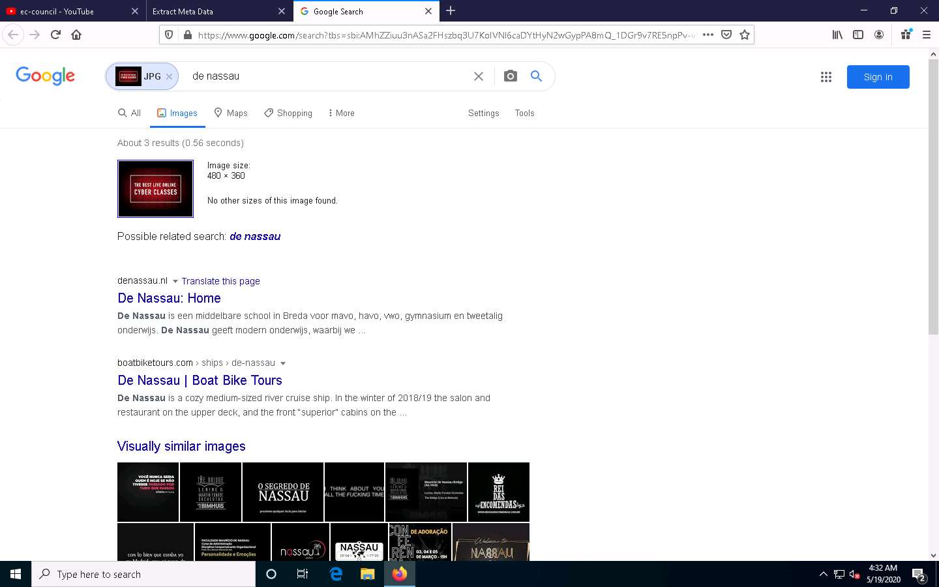
Task: Open Visually similar images heading link
Action: coord(181,446)
